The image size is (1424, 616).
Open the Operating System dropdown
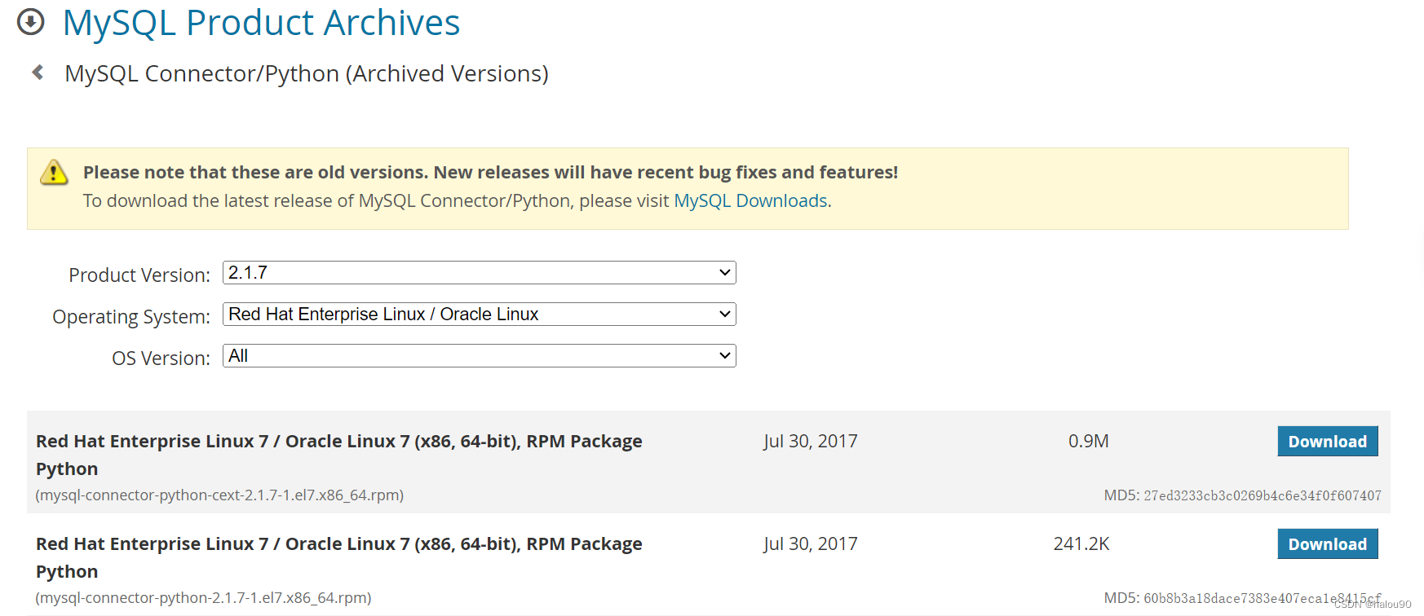[x=480, y=315]
